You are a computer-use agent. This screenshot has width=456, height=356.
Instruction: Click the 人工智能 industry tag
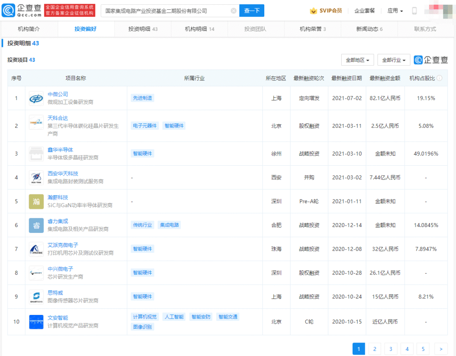tap(174, 317)
